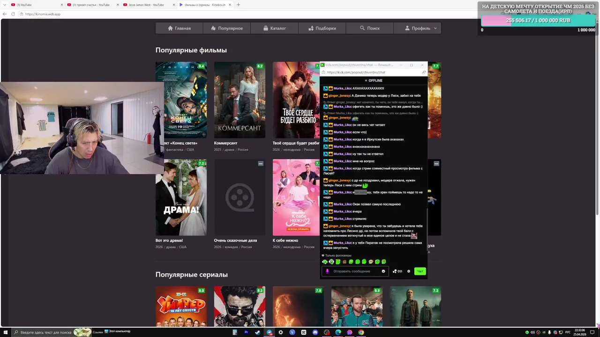Click the volume speaker tray icon
Viewport: 600px width, 337px height.
[532, 332]
